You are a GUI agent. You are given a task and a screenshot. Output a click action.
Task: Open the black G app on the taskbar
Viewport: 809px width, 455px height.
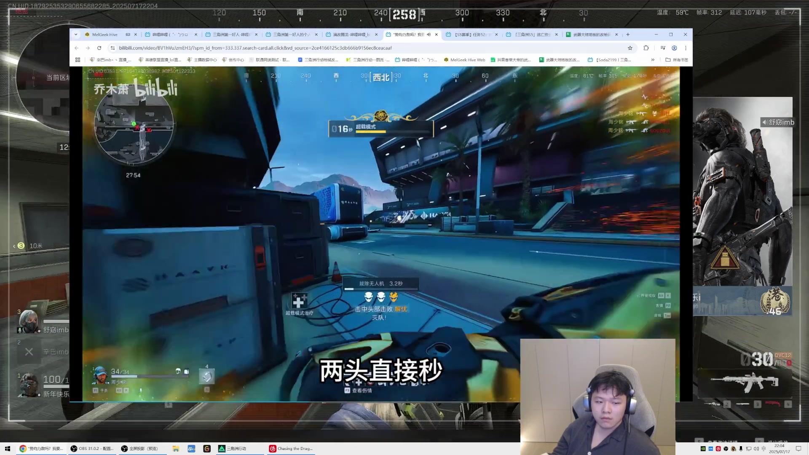[x=207, y=449]
